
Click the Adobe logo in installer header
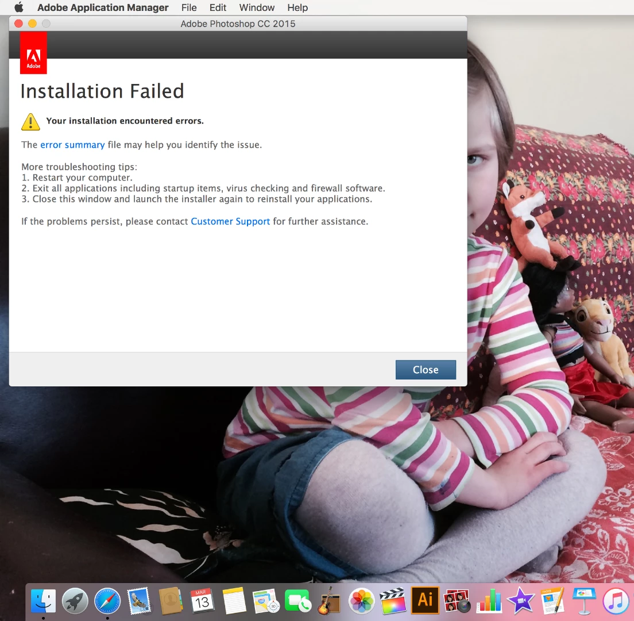point(33,53)
